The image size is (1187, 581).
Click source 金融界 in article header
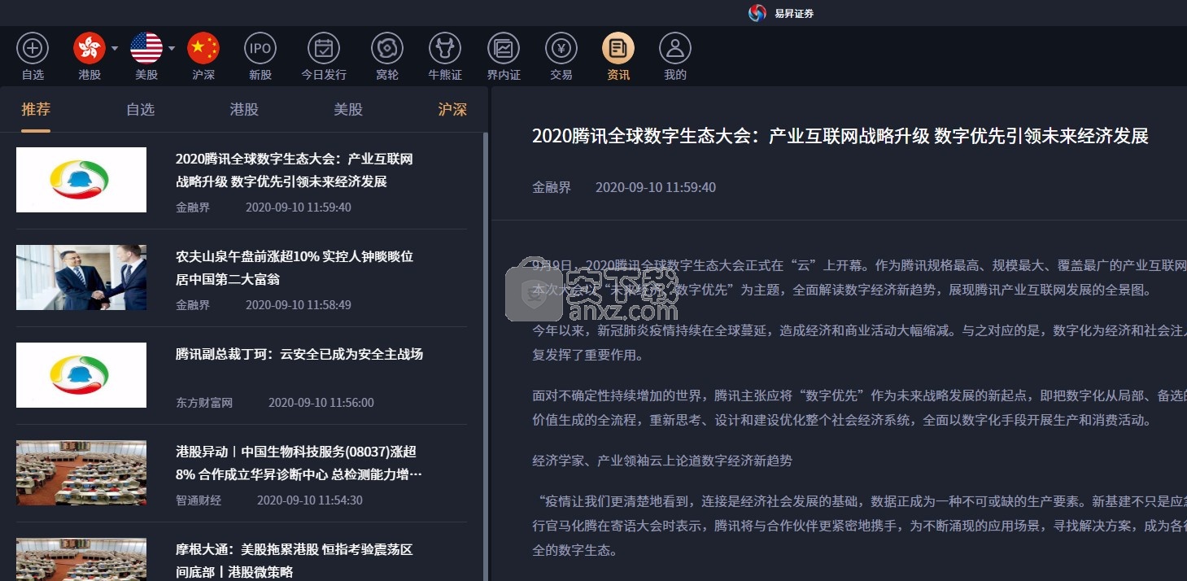(552, 187)
